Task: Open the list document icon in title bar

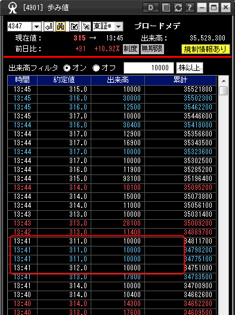Action: (166, 8)
